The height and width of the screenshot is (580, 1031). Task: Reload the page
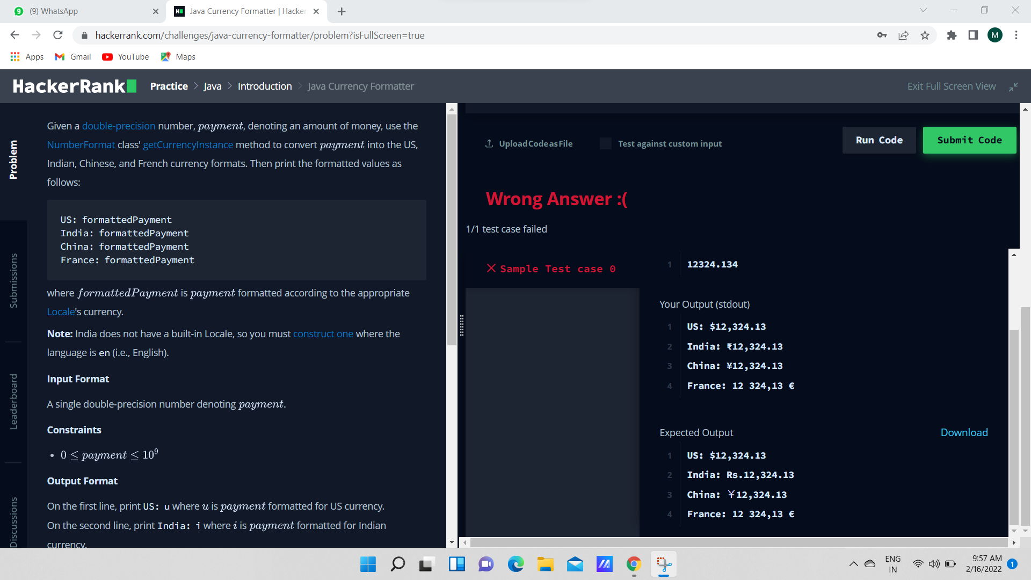pyautogui.click(x=58, y=35)
